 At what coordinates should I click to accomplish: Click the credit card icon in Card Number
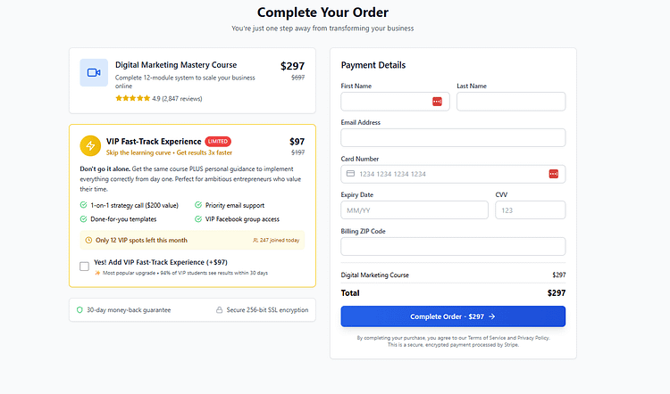point(350,174)
